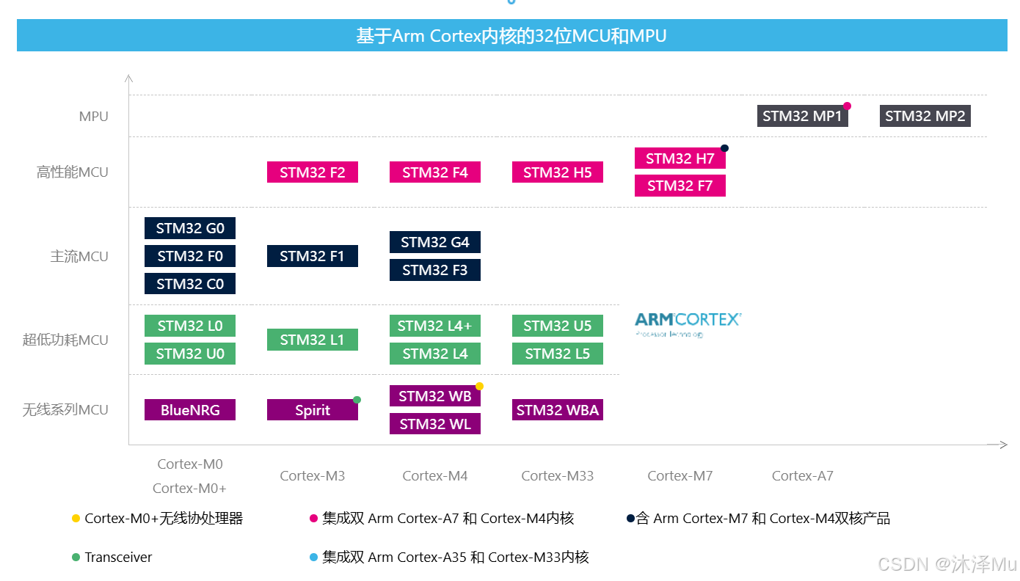Click the Cortex-M7 axis label
1020x581 pixels.
coord(680,476)
